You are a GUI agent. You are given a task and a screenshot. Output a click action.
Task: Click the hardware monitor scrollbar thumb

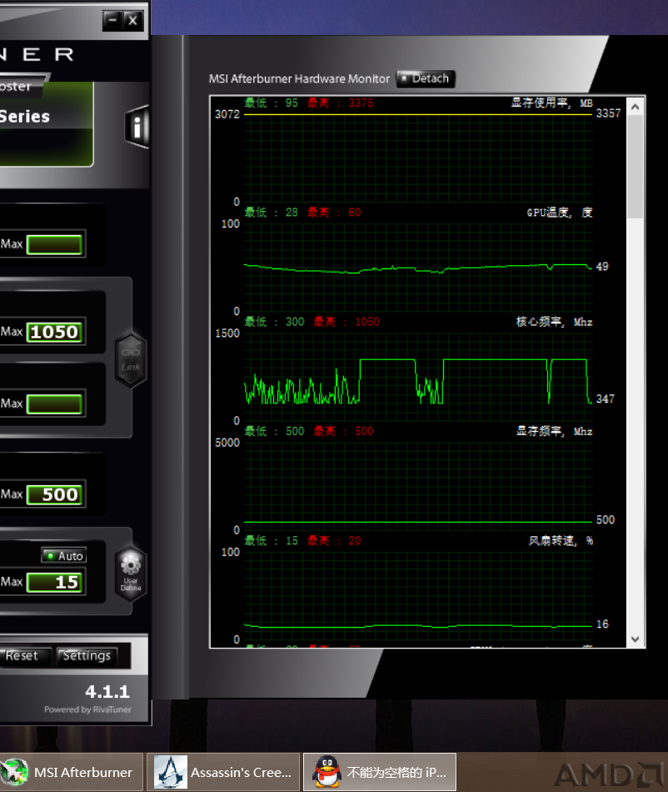pyautogui.click(x=636, y=167)
